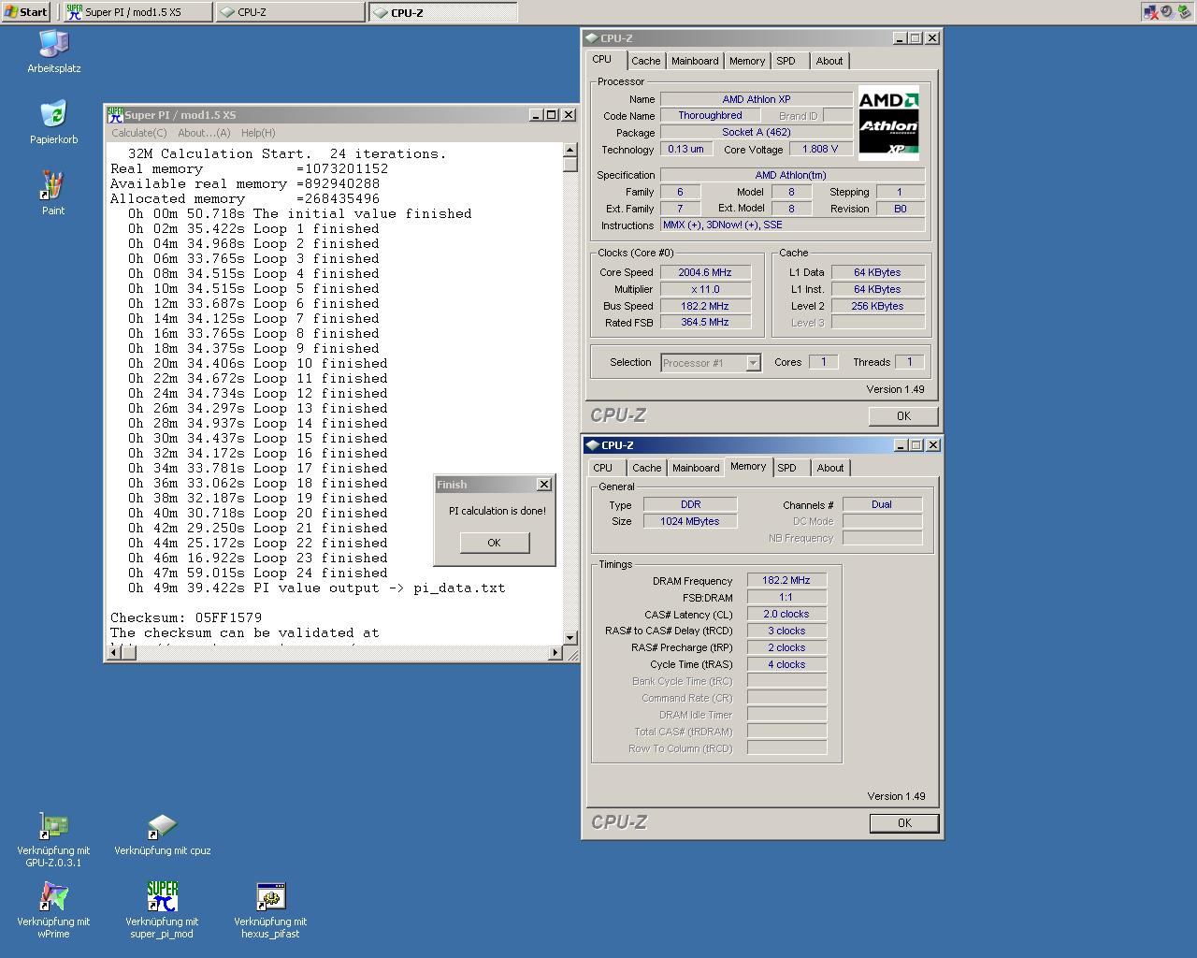1197x958 pixels.
Task: Click the upper CPU-Z window title icon
Action: point(591,38)
